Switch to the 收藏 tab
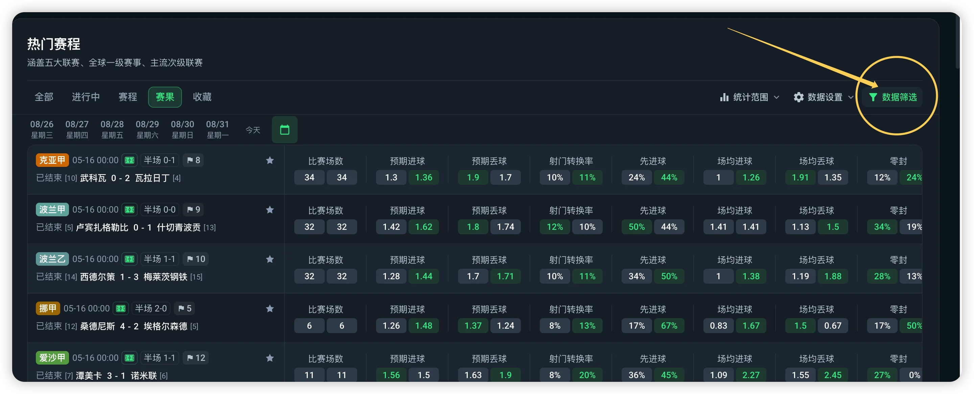The height and width of the screenshot is (394, 974). point(202,97)
